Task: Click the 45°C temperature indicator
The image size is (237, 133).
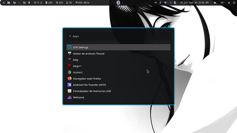Action: coord(38,2)
